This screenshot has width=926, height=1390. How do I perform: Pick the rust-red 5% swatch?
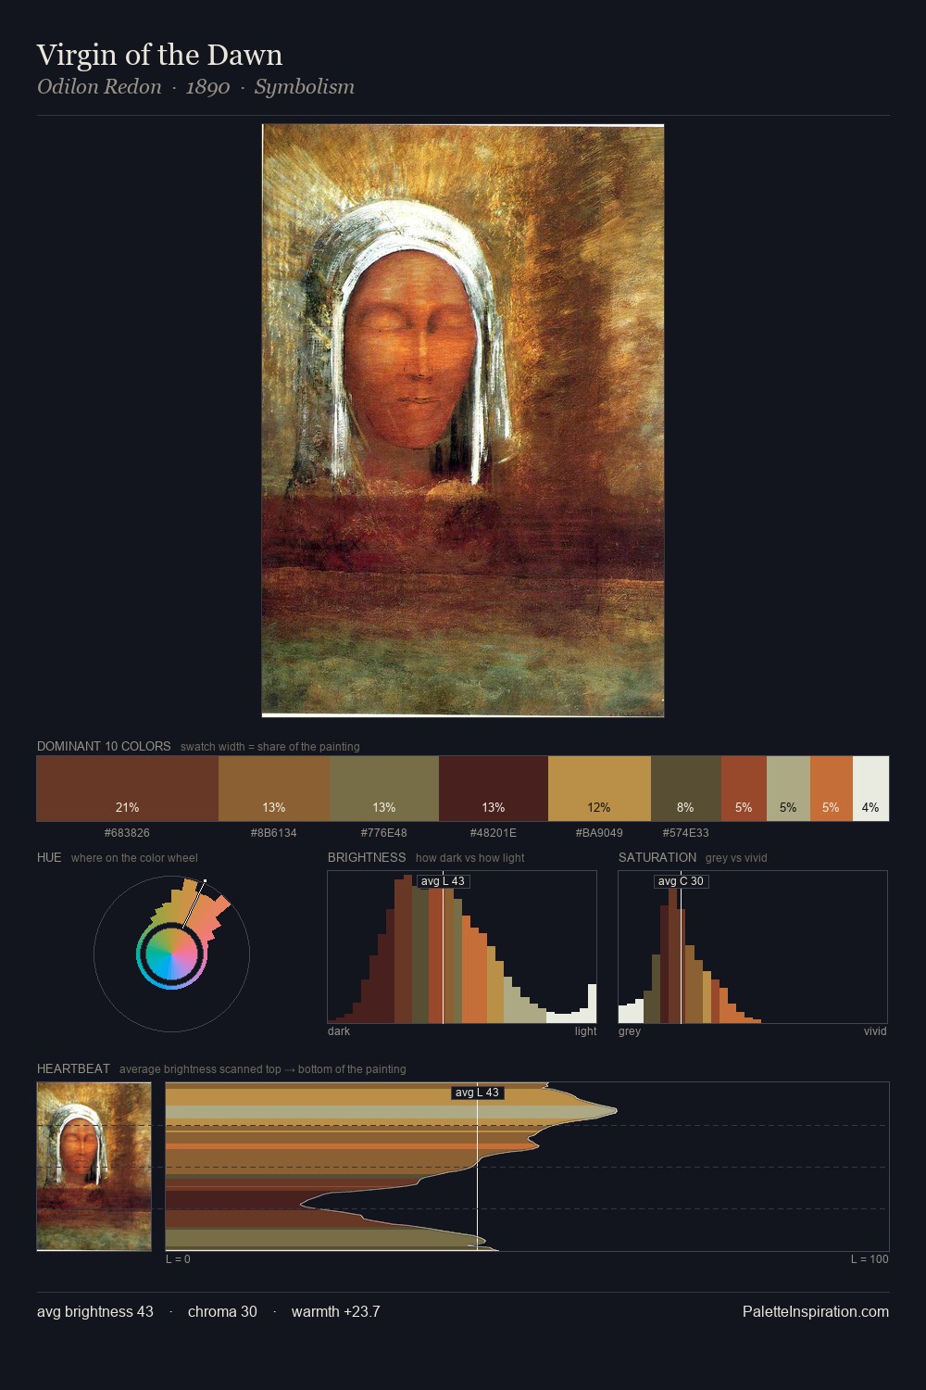[744, 789]
